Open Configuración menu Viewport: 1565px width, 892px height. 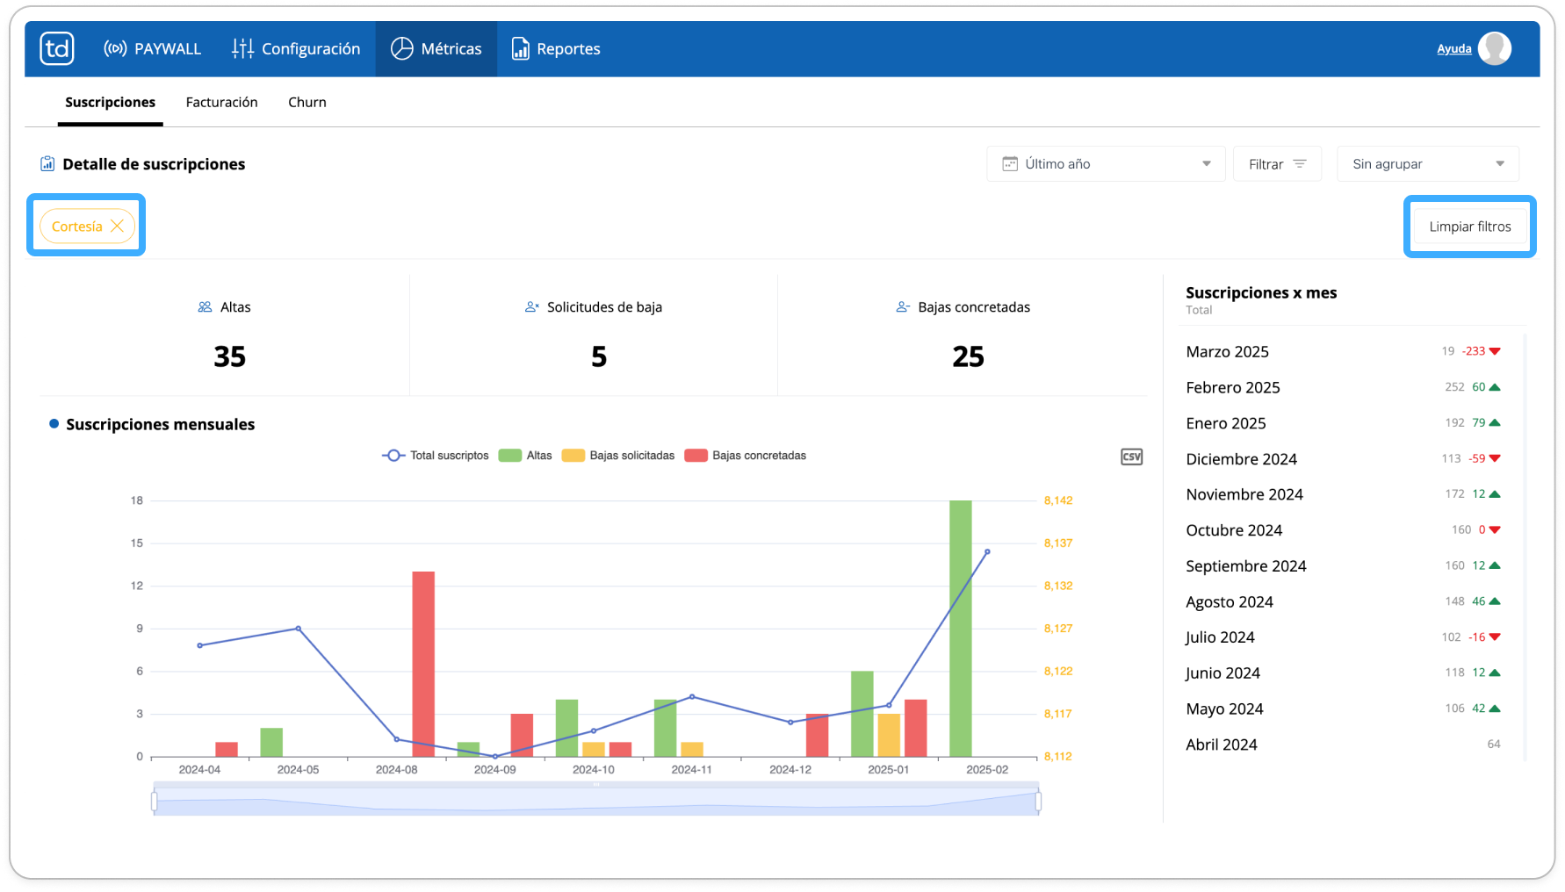point(296,49)
